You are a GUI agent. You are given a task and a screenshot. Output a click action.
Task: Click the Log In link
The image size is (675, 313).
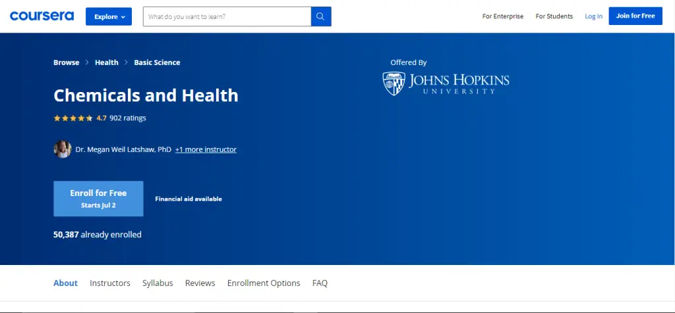593,16
